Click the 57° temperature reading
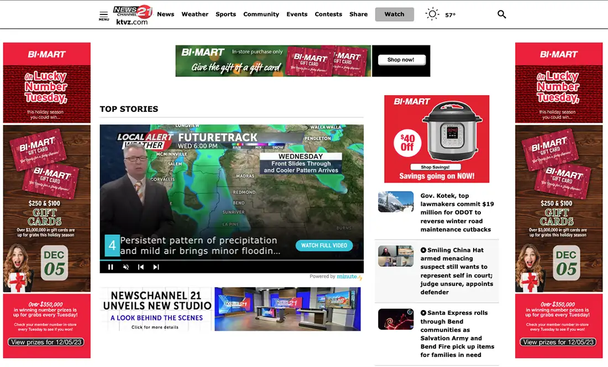 pos(450,15)
